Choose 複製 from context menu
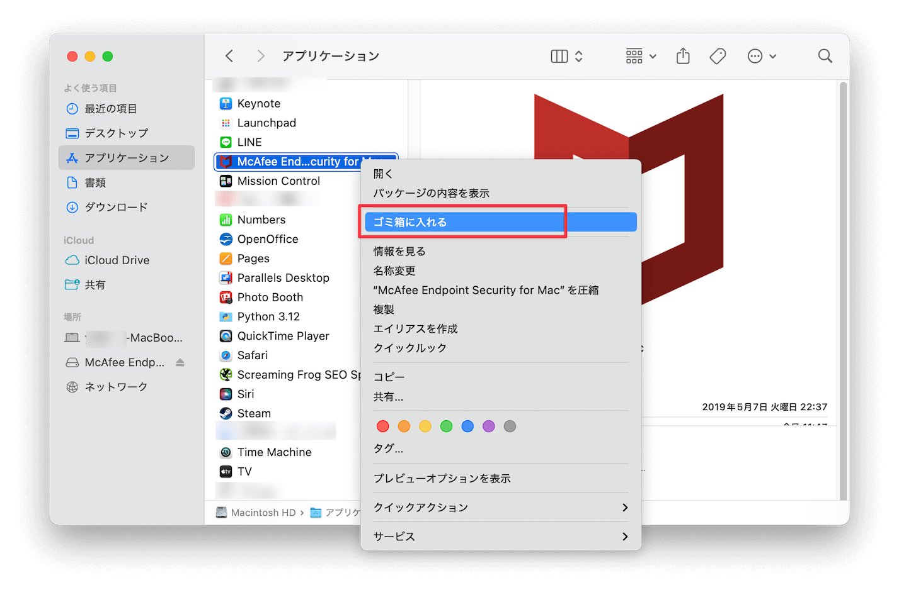899x590 pixels. [x=501, y=309]
